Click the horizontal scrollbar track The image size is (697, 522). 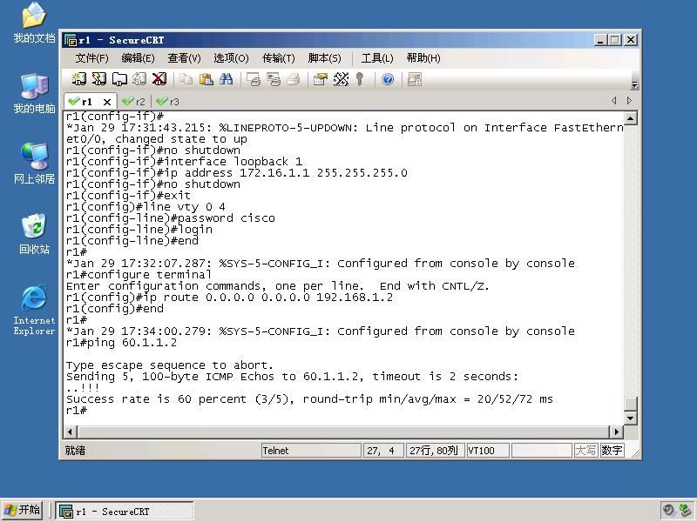(x=343, y=432)
